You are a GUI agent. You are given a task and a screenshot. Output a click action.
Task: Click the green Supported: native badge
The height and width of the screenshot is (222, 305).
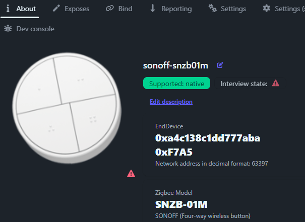coord(176,83)
